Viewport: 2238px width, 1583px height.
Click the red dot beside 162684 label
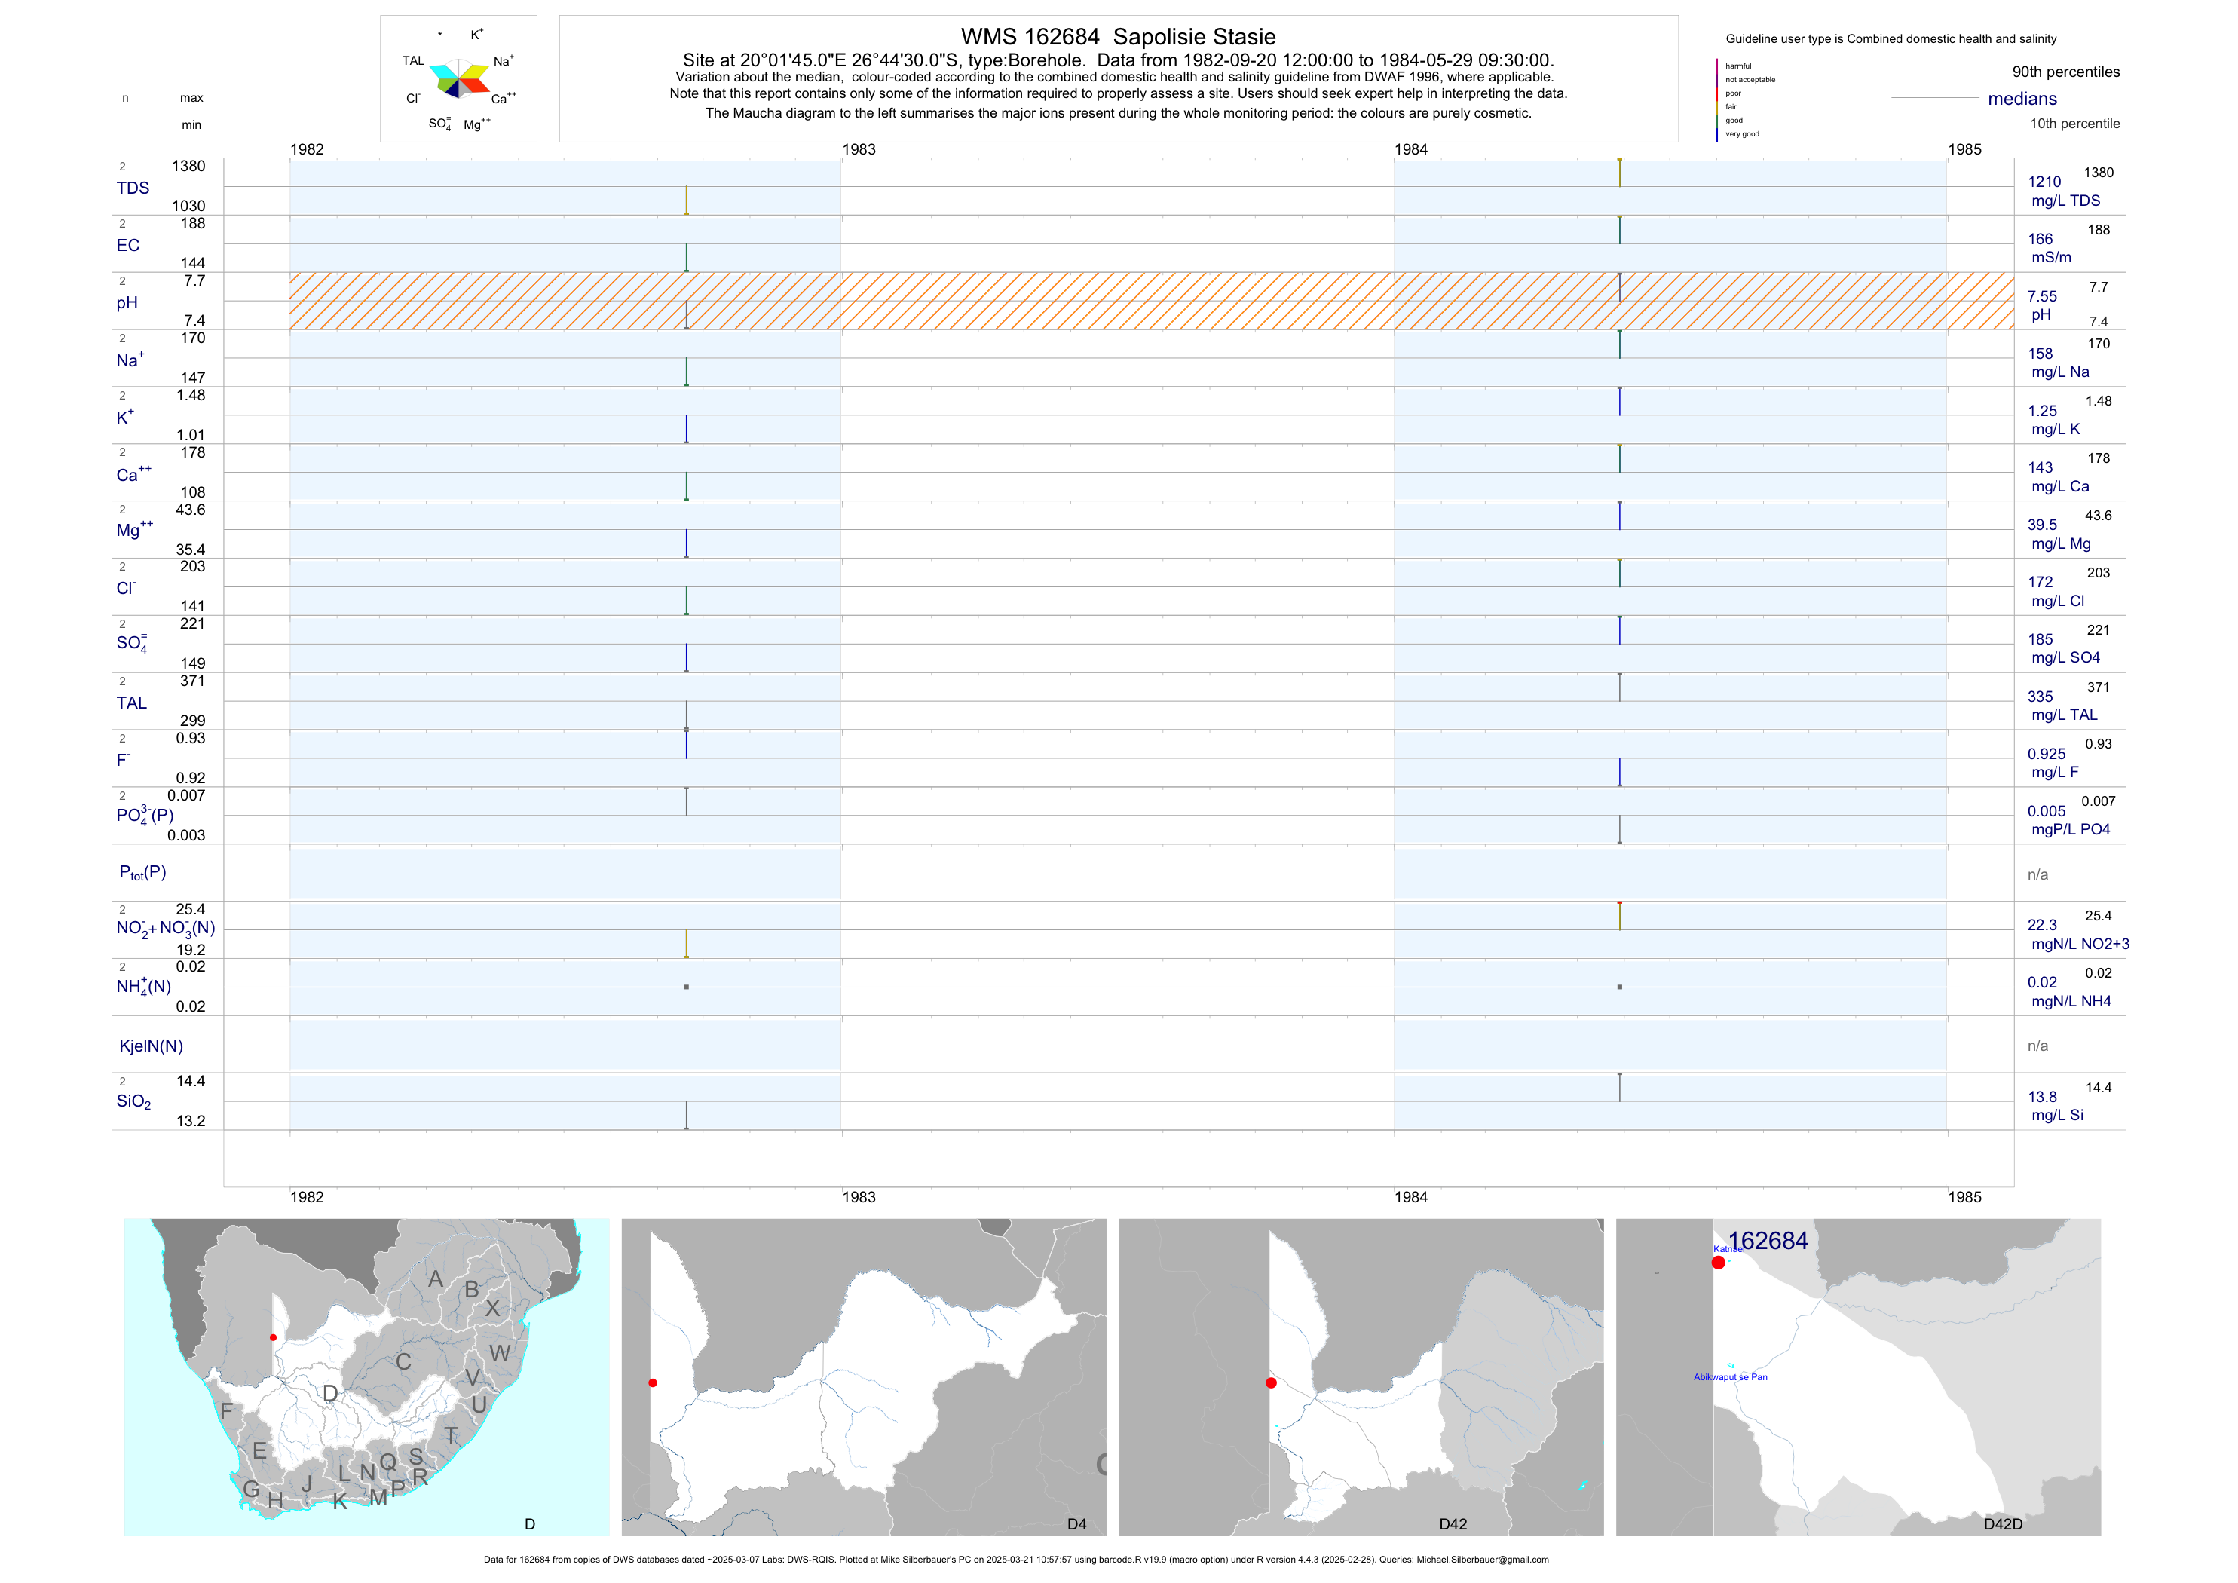(1717, 1263)
